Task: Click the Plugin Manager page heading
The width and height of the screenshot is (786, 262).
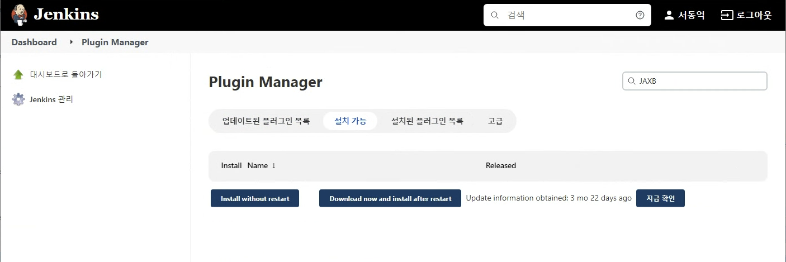Action: (266, 82)
